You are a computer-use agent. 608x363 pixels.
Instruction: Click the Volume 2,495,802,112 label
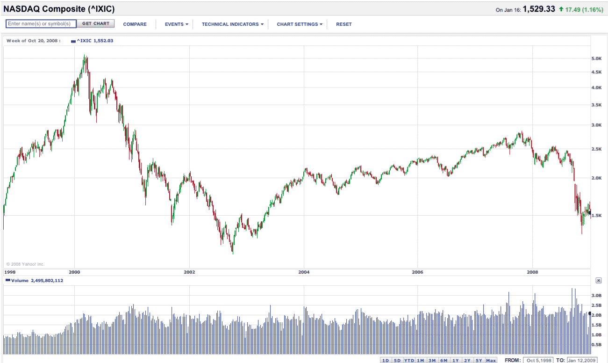(37, 281)
